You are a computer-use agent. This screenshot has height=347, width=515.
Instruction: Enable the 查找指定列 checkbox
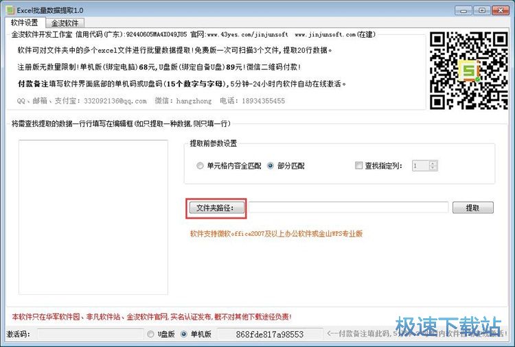point(358,166)
